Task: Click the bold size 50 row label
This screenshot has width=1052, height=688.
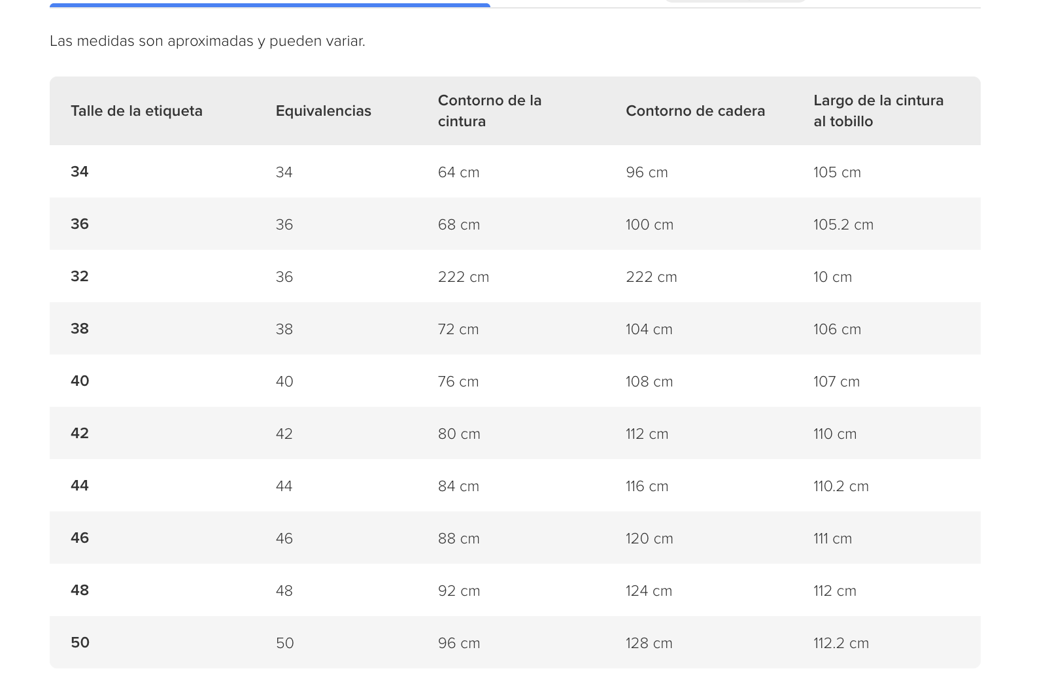Action: [80, 642]
